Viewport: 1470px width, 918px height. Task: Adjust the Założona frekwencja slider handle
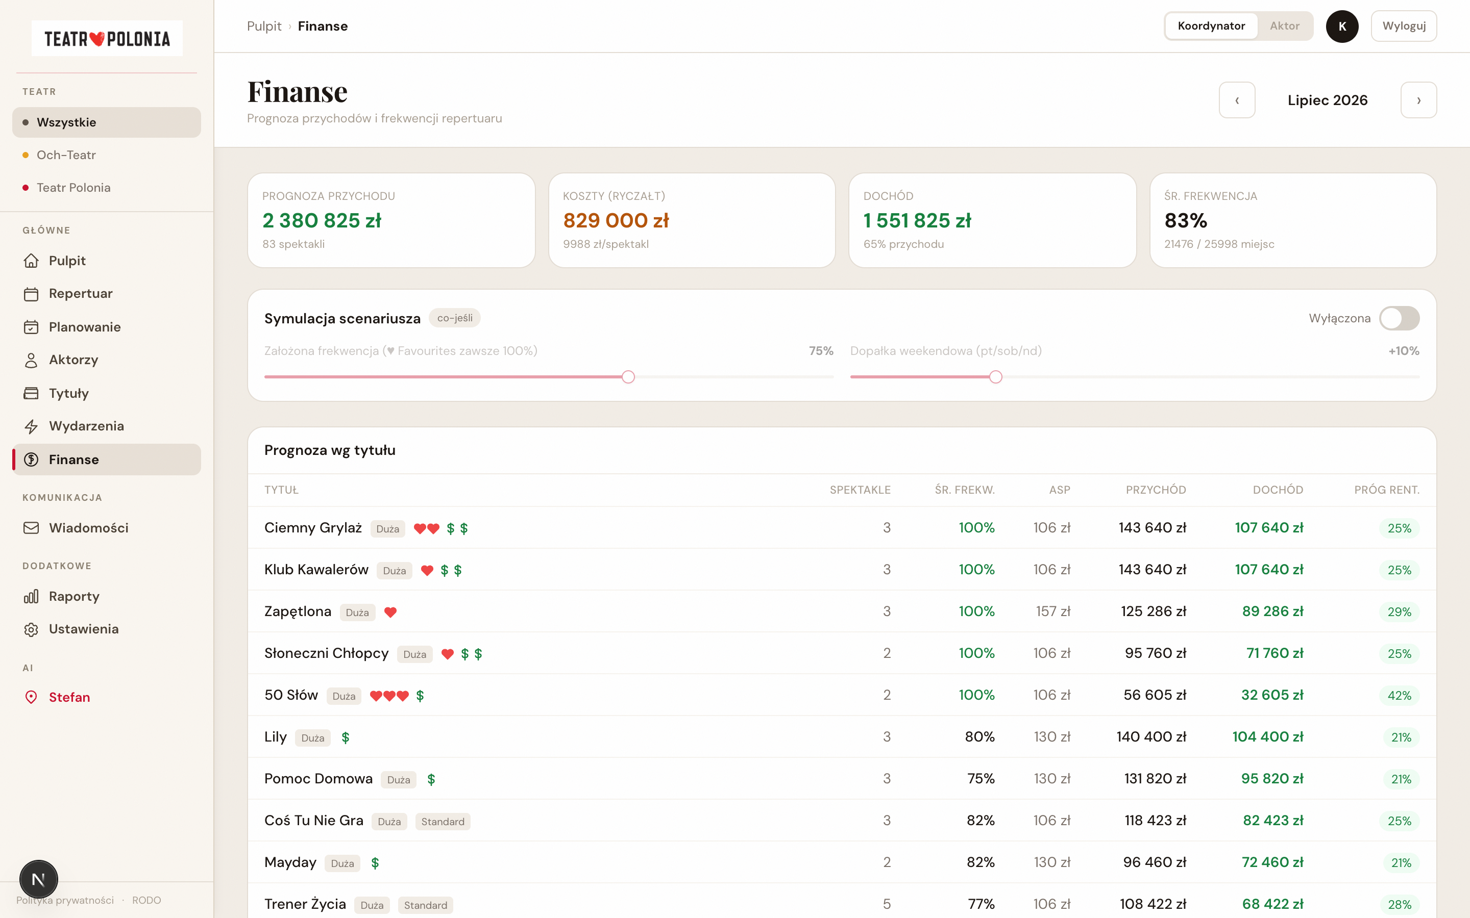(628, 377)
